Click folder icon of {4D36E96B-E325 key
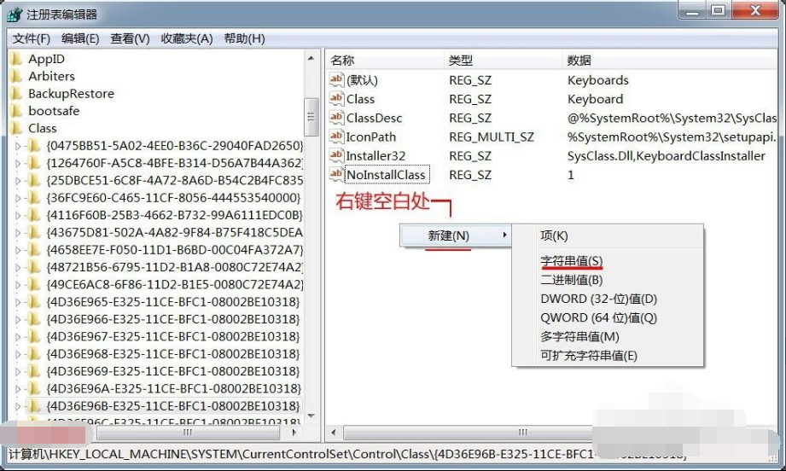786x471 pixels. 33,406
